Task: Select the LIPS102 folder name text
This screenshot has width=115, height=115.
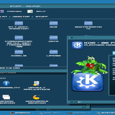Action: point(53,56)
